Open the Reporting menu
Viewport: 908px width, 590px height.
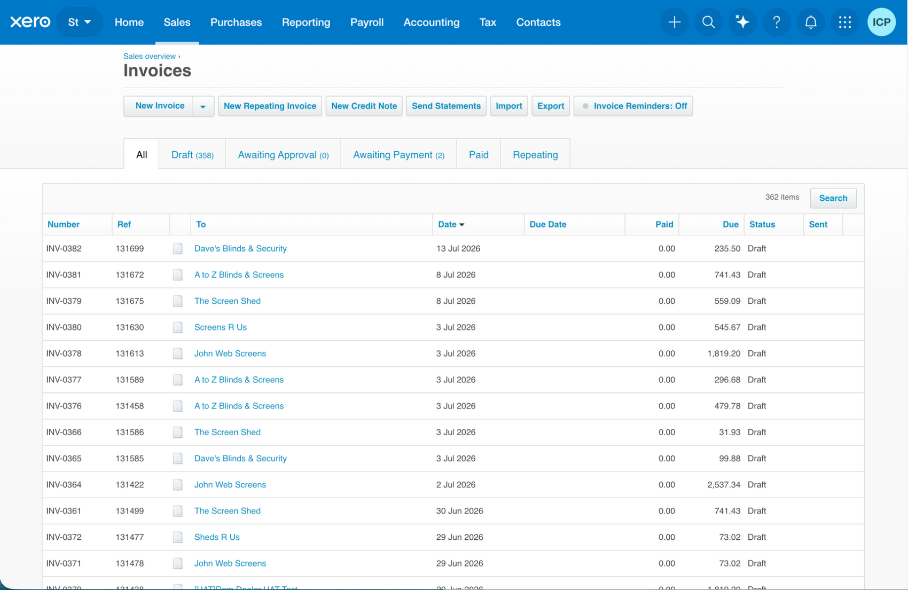[x=306, y=22]
